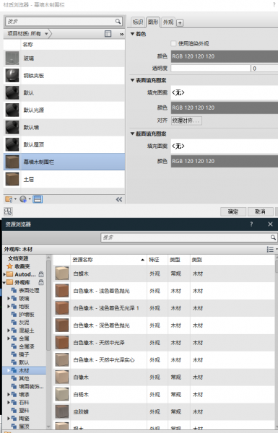
Task: Expand the 陶瓷 category arrow
Action: click(x=9, y=419)
